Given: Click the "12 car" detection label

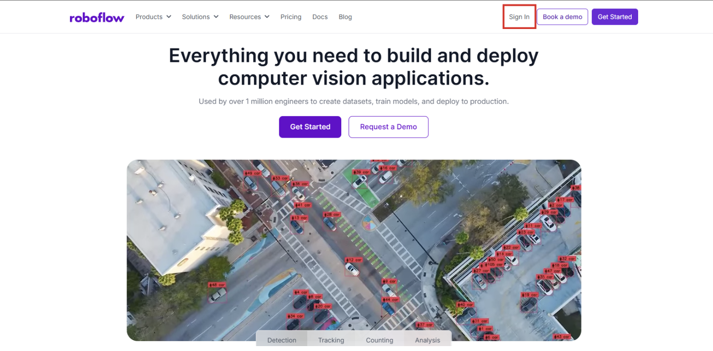Looking at the screenshot, I should point(354,260).
